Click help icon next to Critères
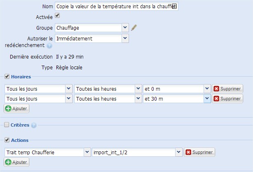Screen dimensions: 253x172 click(34, 125)
